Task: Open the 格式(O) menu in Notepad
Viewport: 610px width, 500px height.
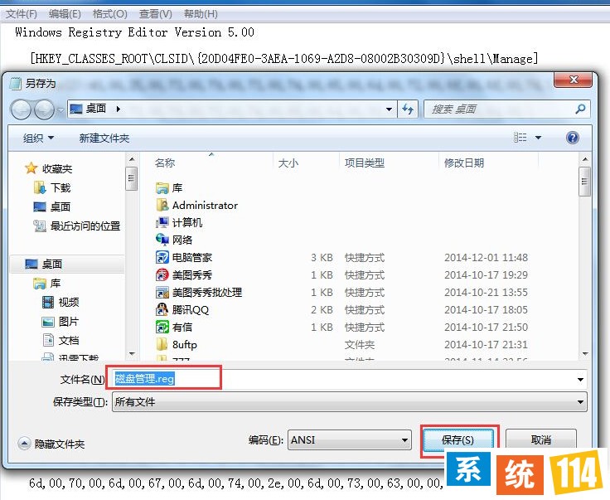Action: tap(110, 14)
